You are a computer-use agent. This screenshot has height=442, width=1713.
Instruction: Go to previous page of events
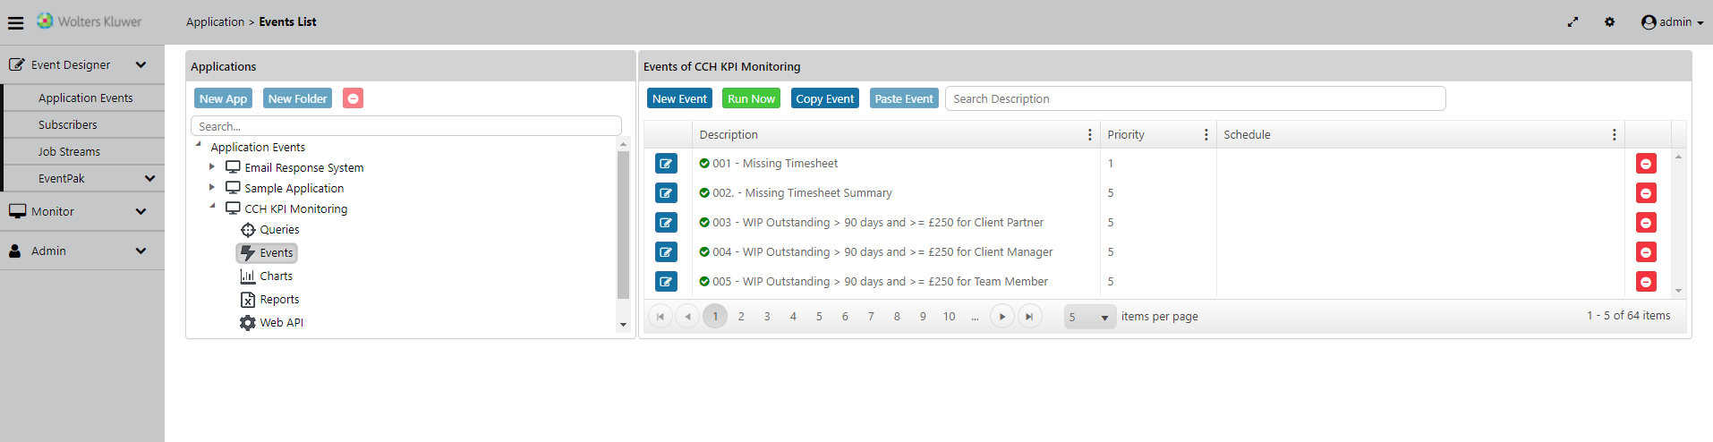point(687,317)
